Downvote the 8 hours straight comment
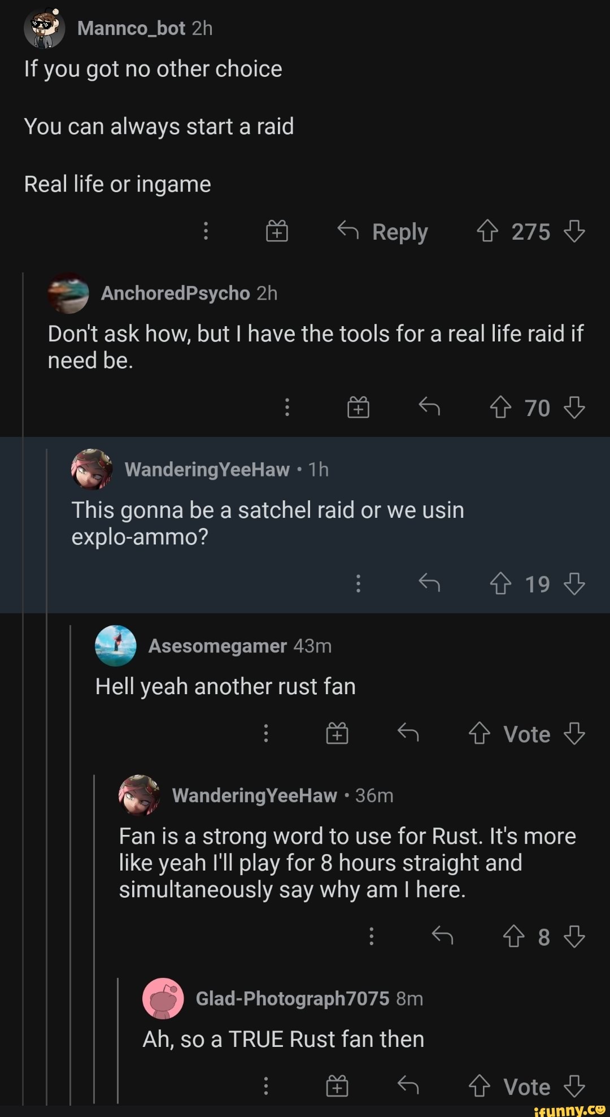Screen dimensions: 610x1117 (x=574, y=936)
